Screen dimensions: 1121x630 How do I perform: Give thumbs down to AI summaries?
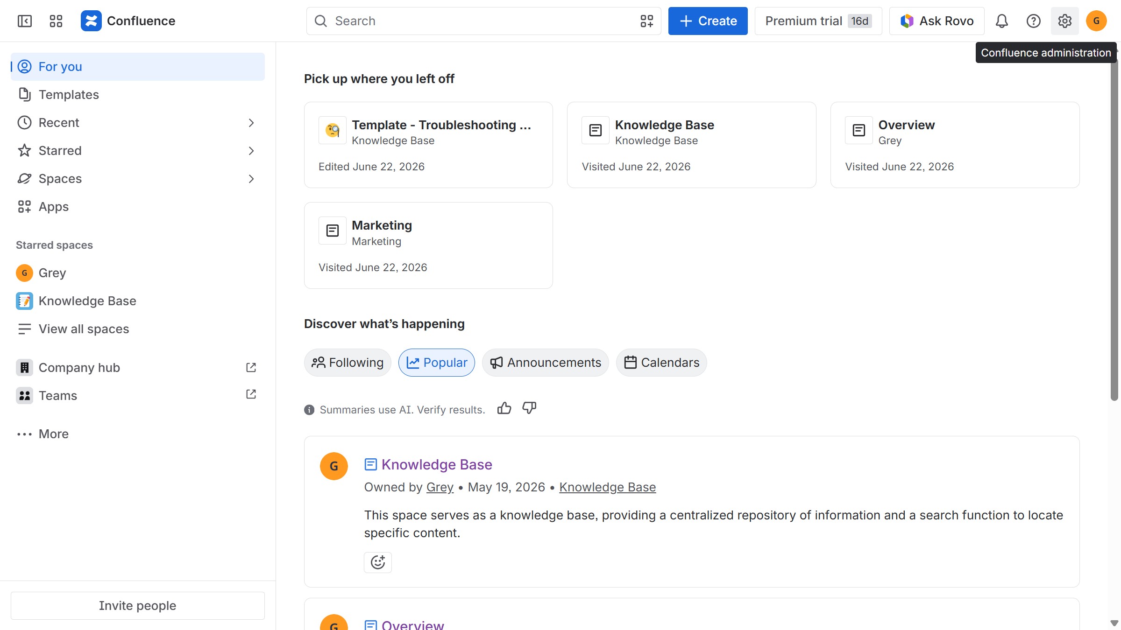point(529,408)
